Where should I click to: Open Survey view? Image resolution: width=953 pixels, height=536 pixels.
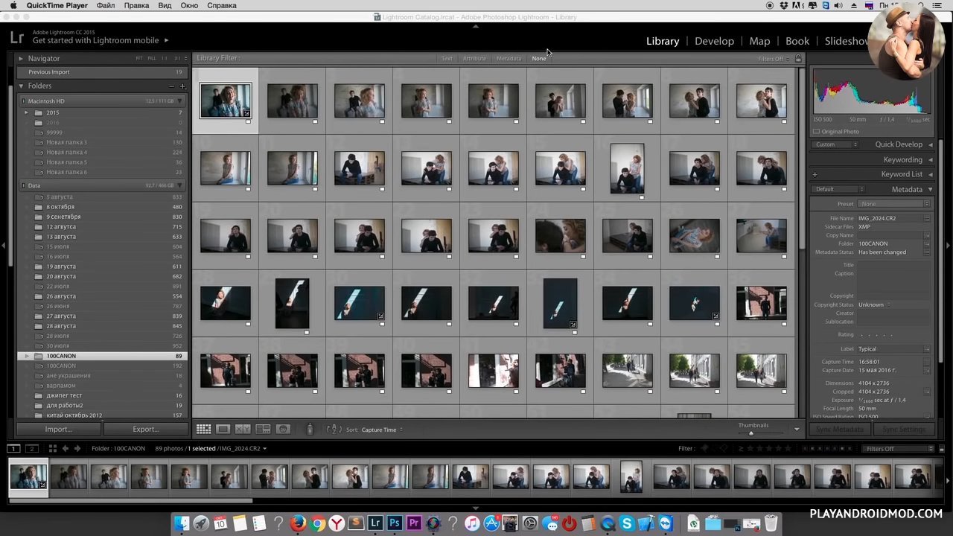click(x=263, y=430)
